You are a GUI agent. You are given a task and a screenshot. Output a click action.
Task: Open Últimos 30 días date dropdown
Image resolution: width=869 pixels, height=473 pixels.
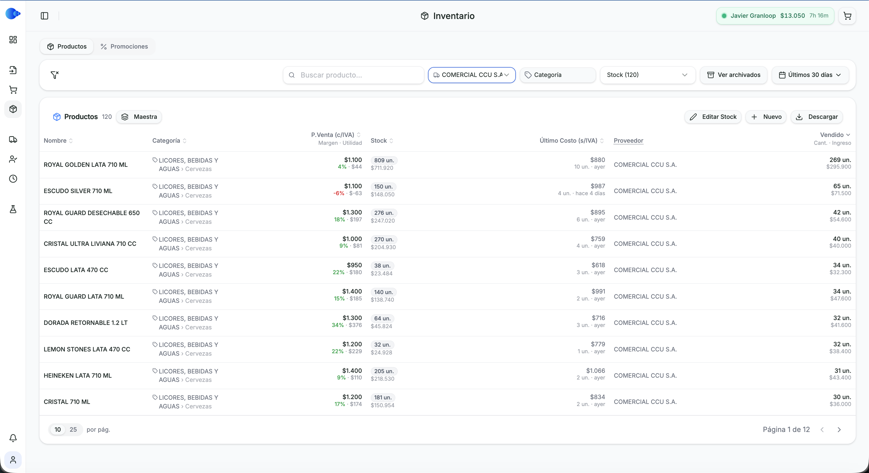(x=810, y=75)
